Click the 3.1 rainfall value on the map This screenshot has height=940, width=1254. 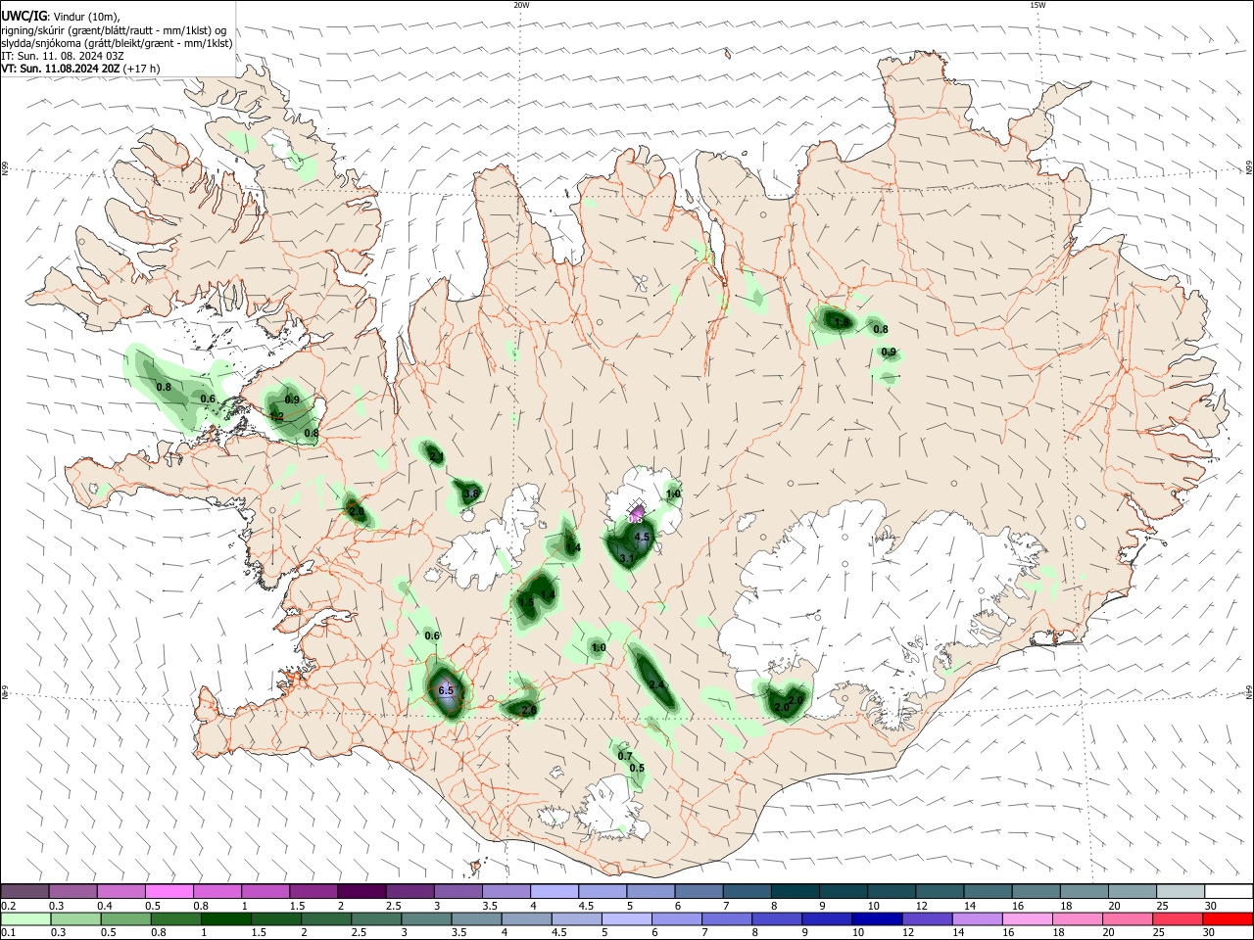627,558
